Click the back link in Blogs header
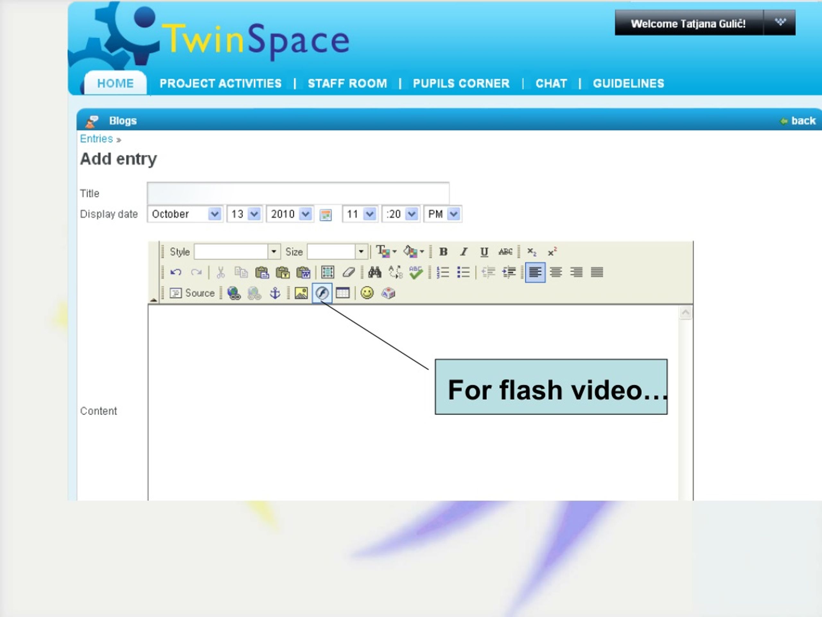The height and width of the screenshot is (617, 822). pos(798,121)
